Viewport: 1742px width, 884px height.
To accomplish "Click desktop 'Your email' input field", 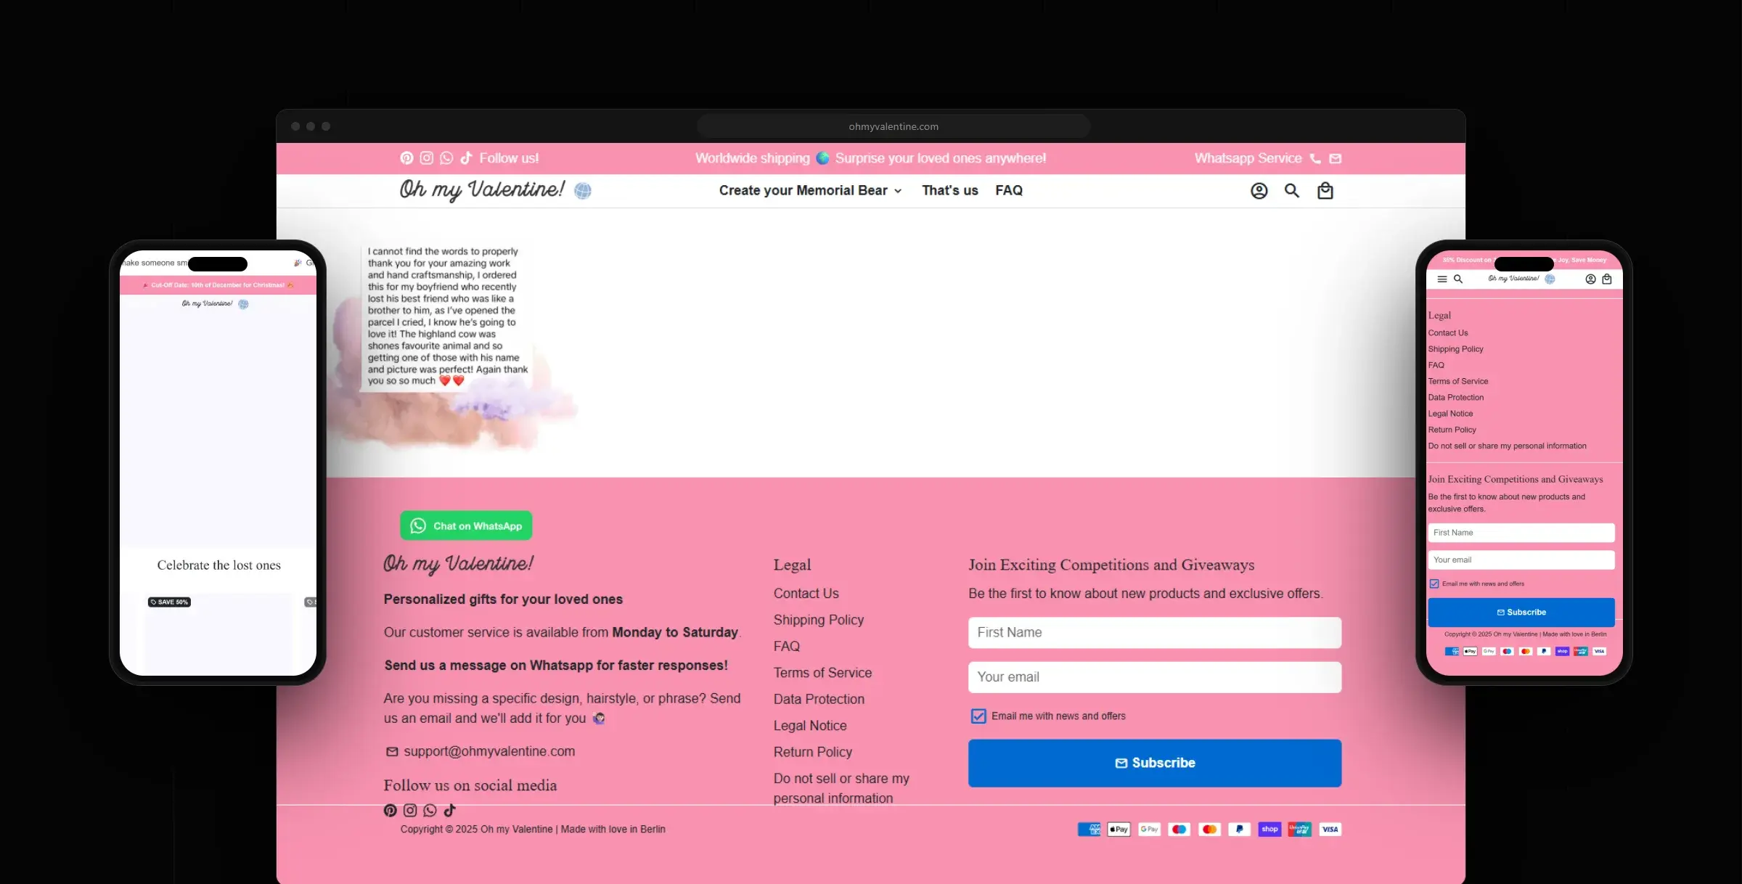I will (1155, 677).
